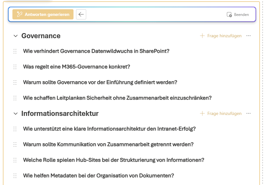Select the Hub-Sites Strukturierung question
The image size is (266, 185).
[114, 160]
